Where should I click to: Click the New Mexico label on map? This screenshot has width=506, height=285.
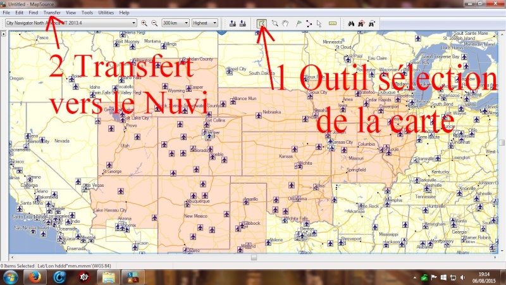coord(195,216)
